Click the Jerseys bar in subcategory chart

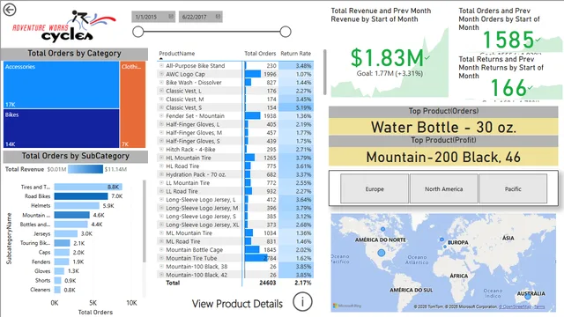coord(66,233)
